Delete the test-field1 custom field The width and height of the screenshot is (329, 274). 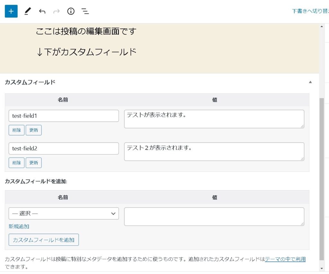(16, 130)
